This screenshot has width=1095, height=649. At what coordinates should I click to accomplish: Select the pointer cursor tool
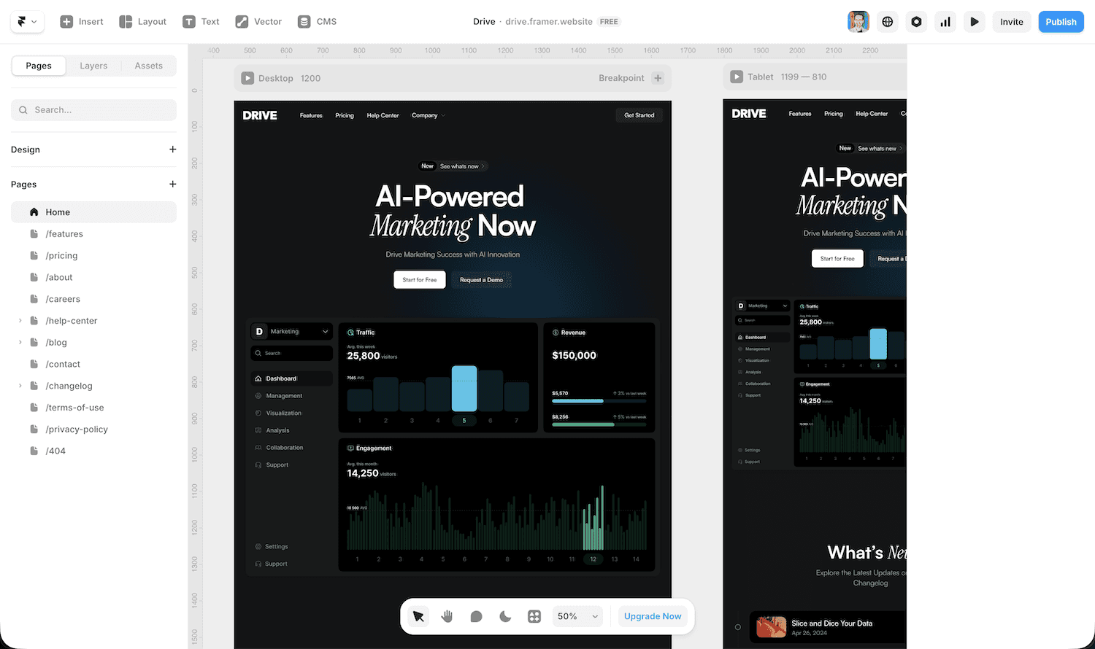pyautogui.click(x=418, y=616)
